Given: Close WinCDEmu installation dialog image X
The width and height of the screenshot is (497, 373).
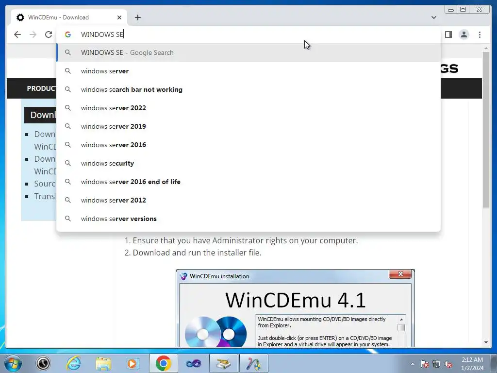Looking at the screenshot, I should tap(400, 274).
